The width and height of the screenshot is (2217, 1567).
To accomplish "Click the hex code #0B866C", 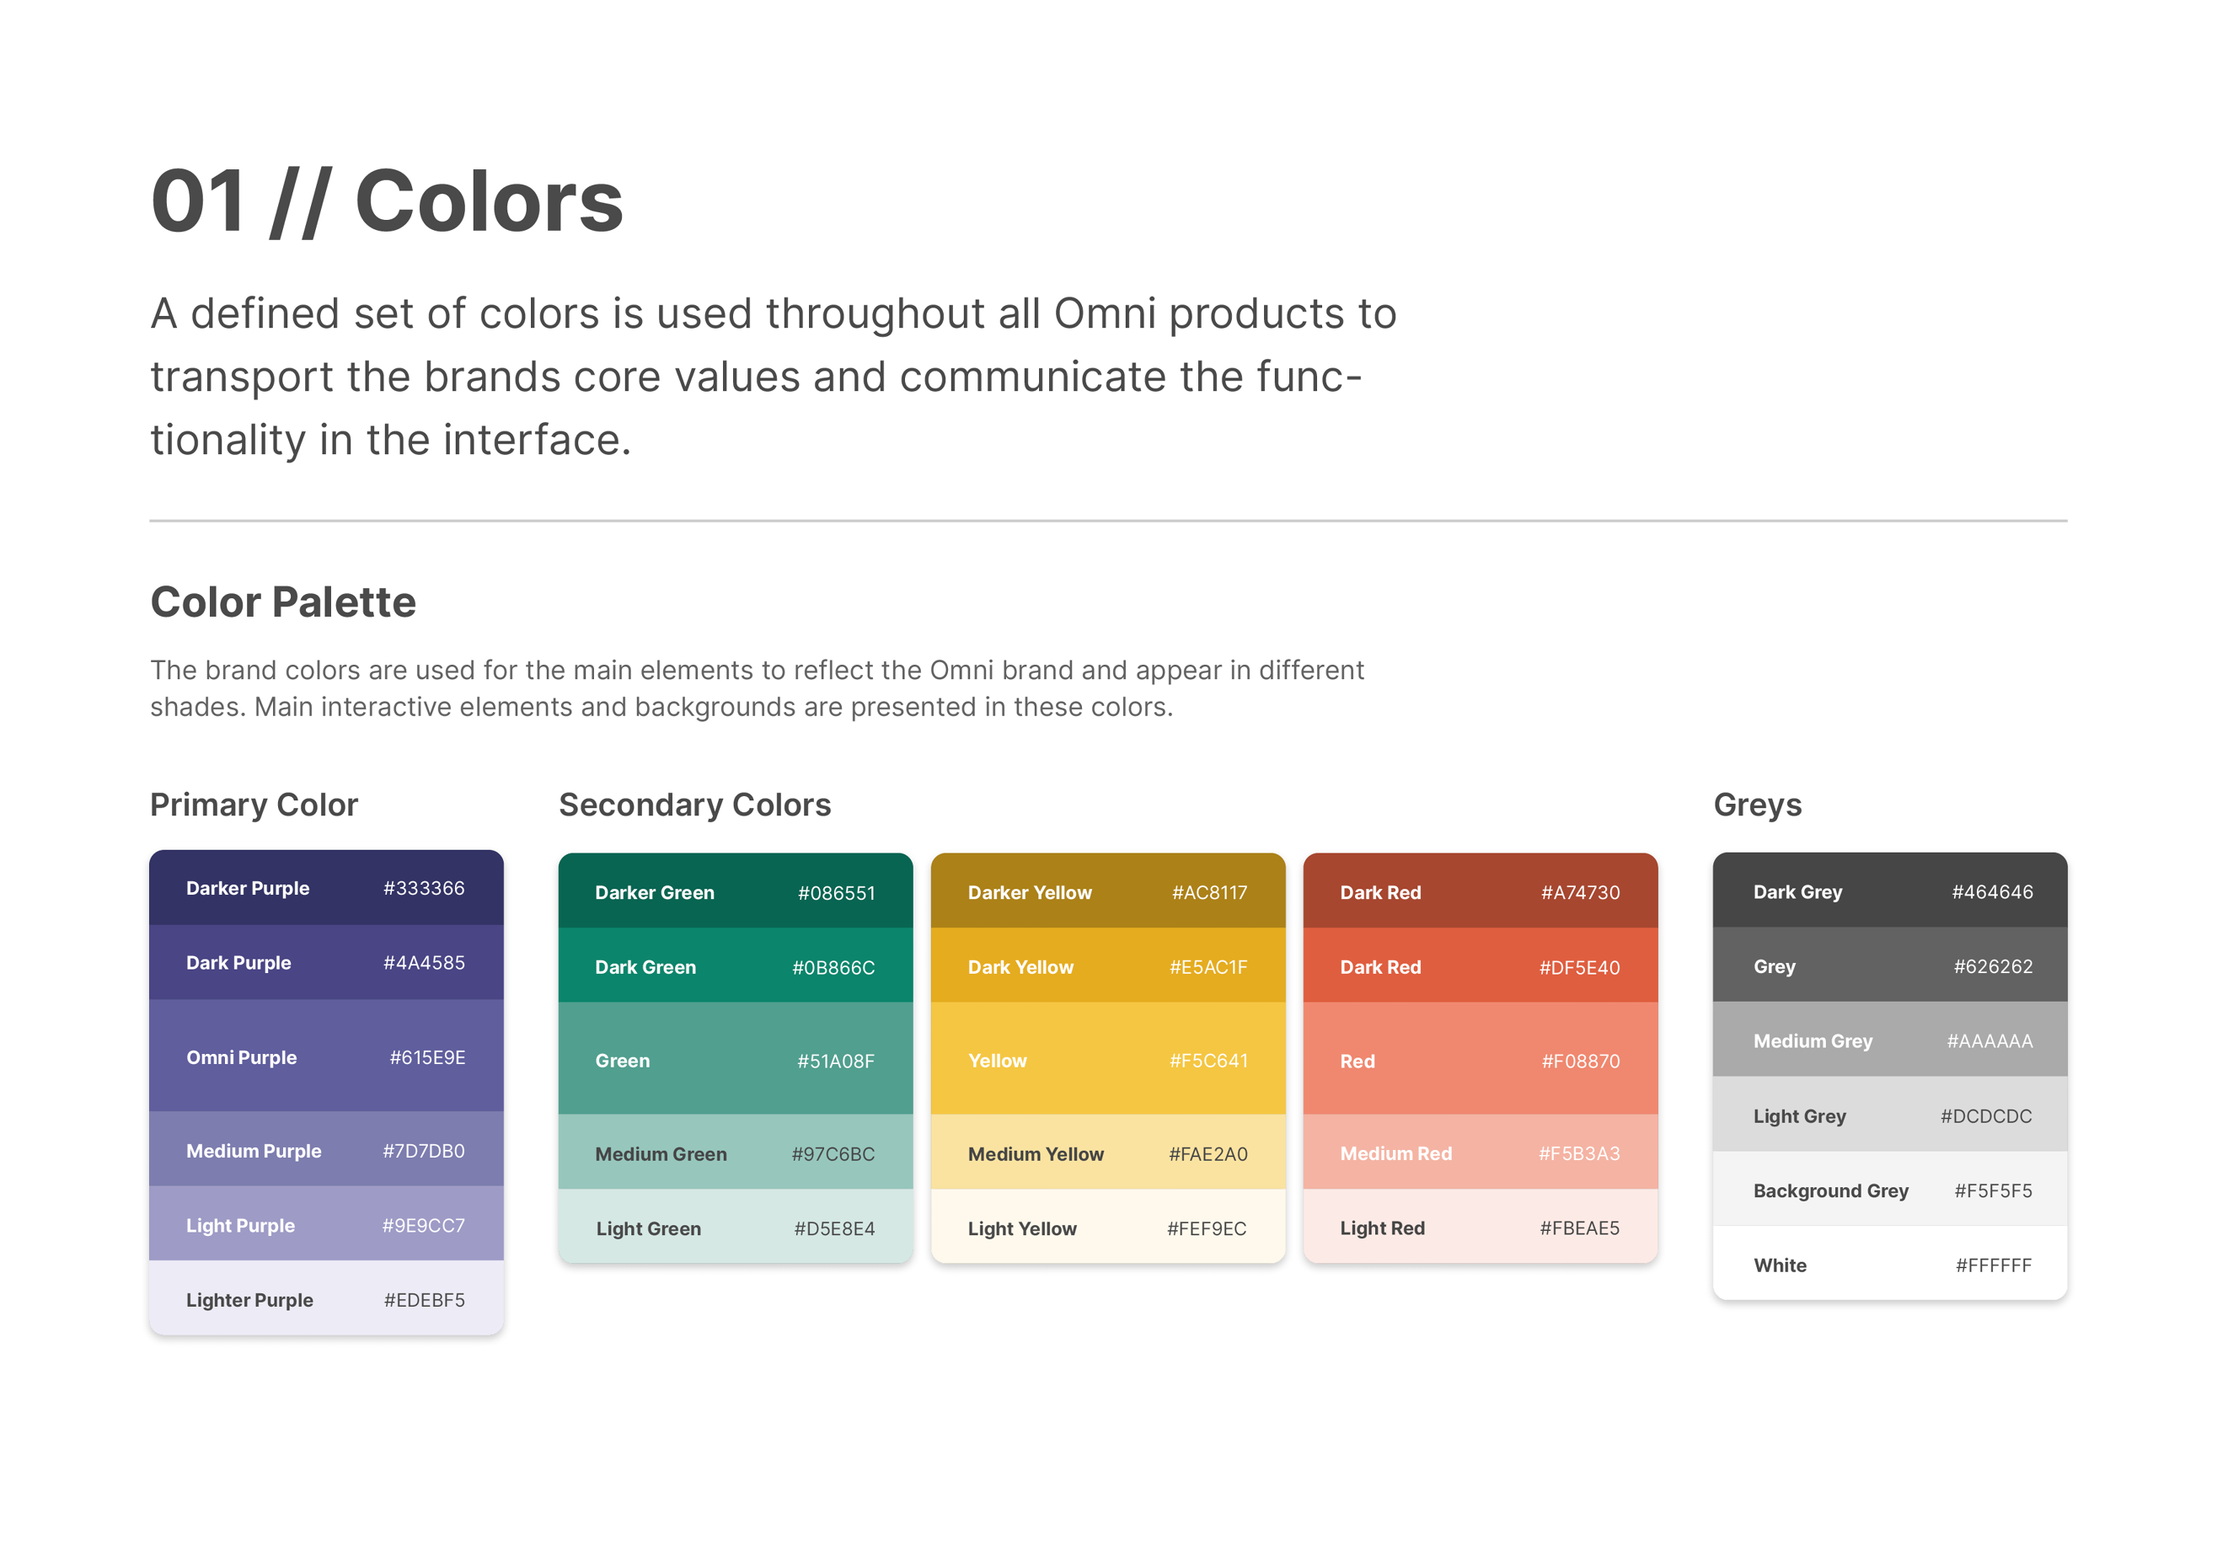I will tap(833, 967).
